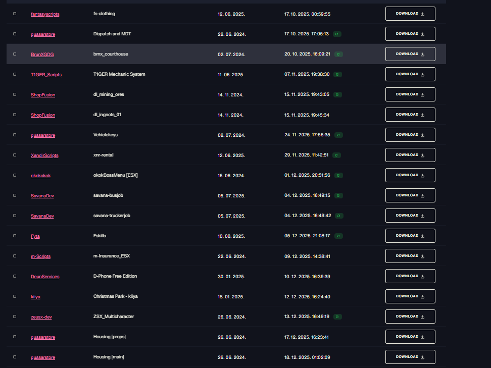The width and height of the screenshot is (491, 368).
Task: Open ShopFusion link for dl_mining_ores
Action: (43, 95)
